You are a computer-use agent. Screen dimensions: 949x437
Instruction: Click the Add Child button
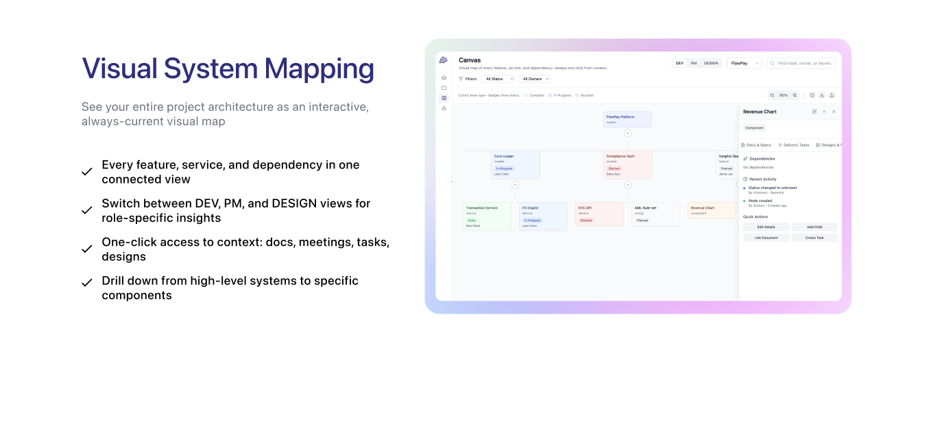pos(814,227)
